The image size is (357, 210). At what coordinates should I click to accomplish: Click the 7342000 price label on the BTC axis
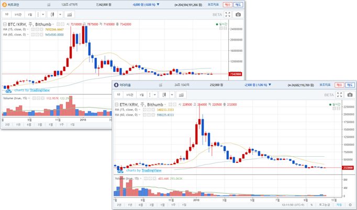pyautogui.click(x=235, y=74)
